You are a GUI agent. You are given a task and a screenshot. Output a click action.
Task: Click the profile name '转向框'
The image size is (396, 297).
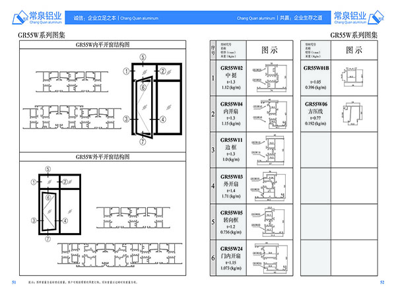pyautogui.click(x=231, y=220)
